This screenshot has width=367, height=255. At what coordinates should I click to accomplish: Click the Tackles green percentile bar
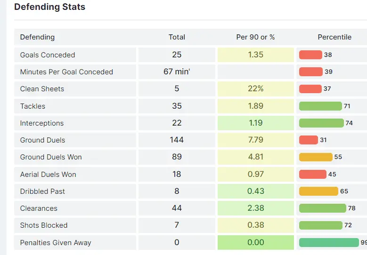click(x=320, y=106)
